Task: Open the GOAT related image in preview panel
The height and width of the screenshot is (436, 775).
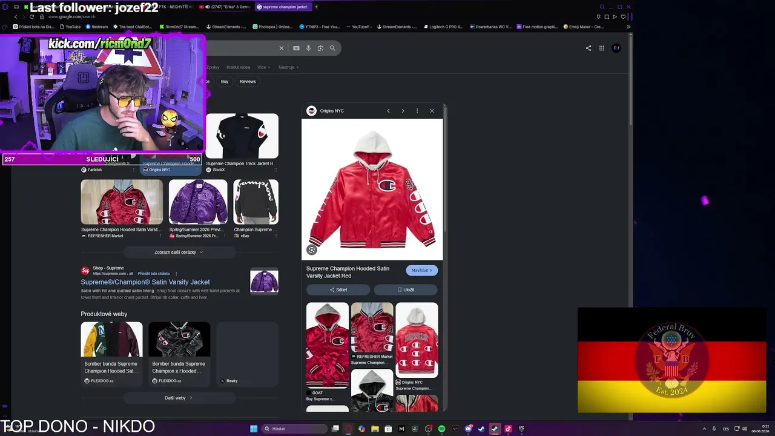Action: 328,345
